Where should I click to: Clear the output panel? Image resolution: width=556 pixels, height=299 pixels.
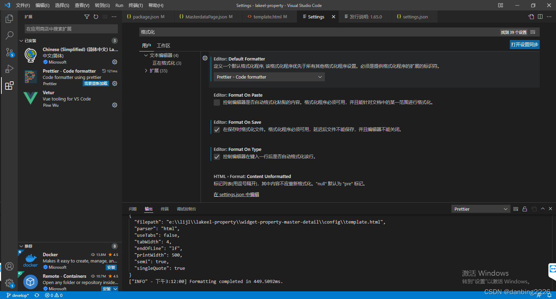[x=516, y=209]
